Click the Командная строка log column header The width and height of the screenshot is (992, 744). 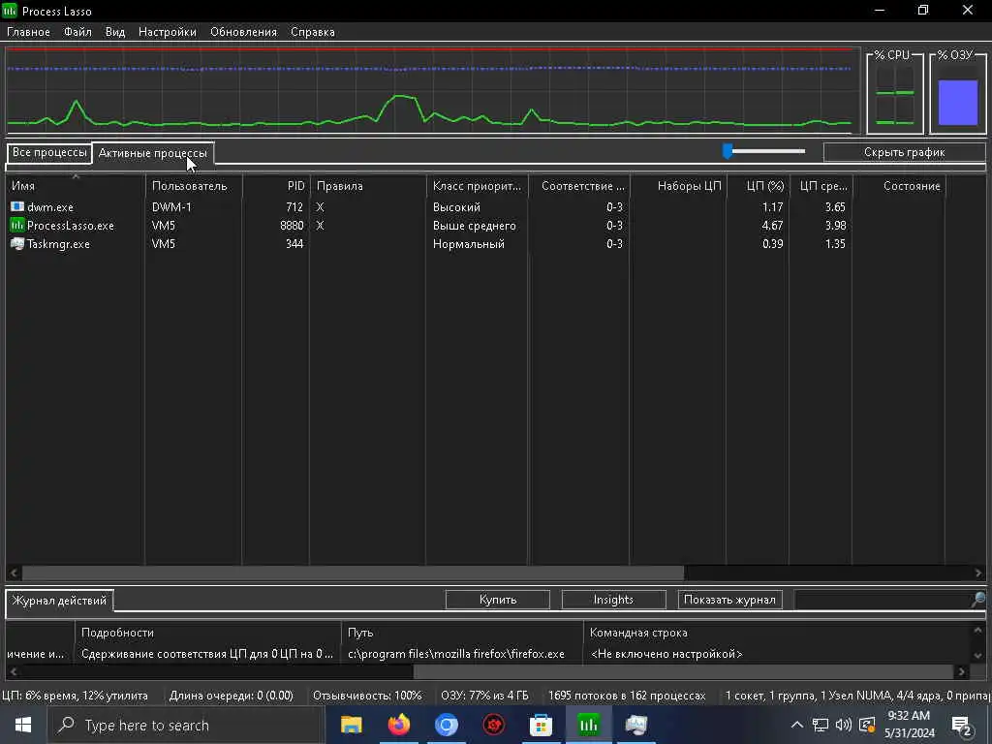tap(776, 633)
